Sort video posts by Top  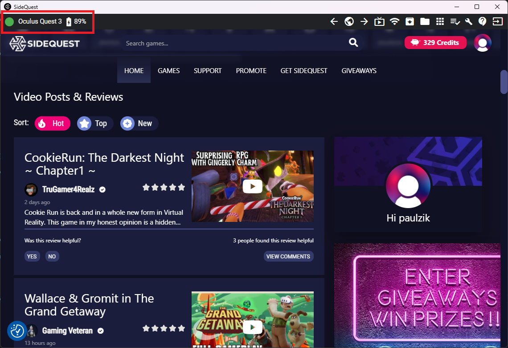click(x=95, y=123)
